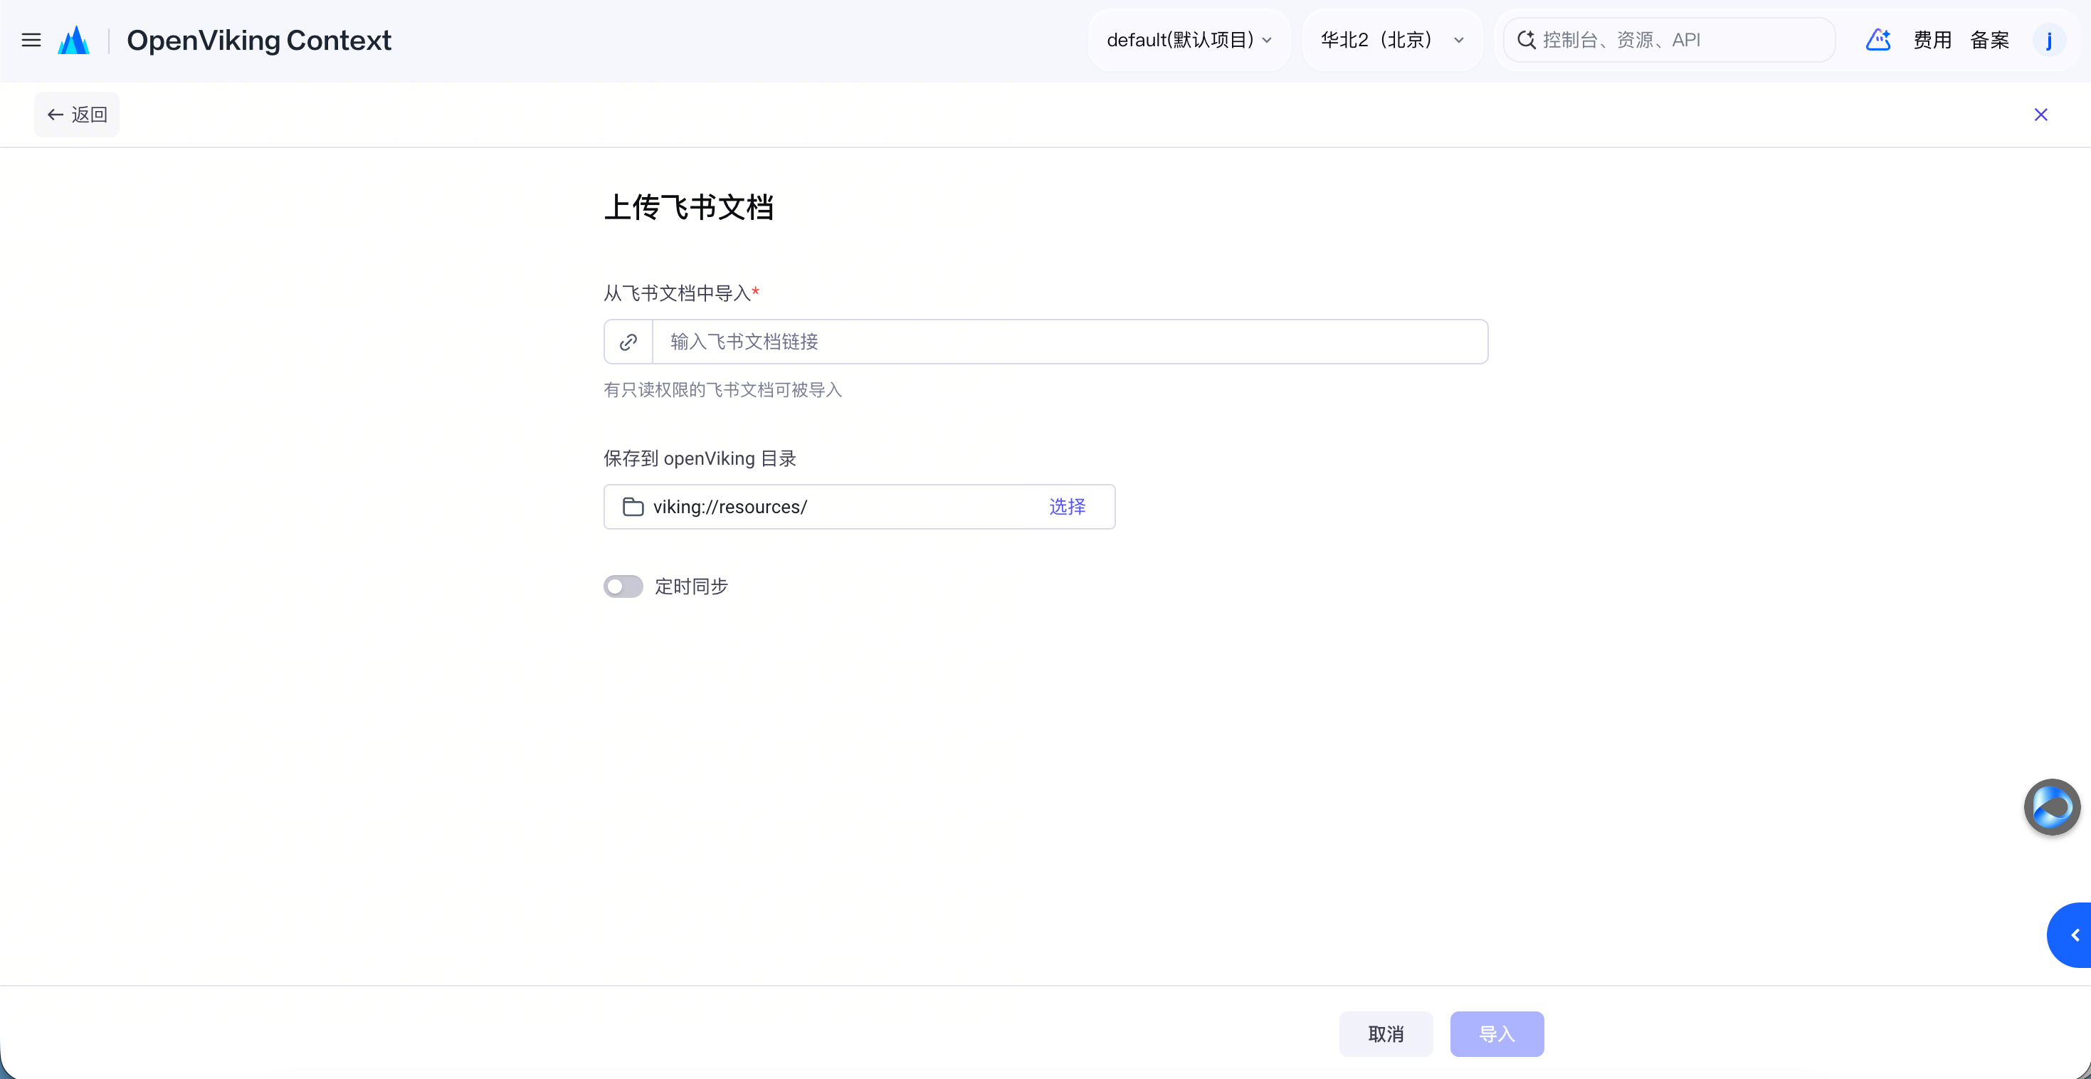Click the 备案 menu item
Screen dimensions: 2091x1079
[x=1989, y=40]
